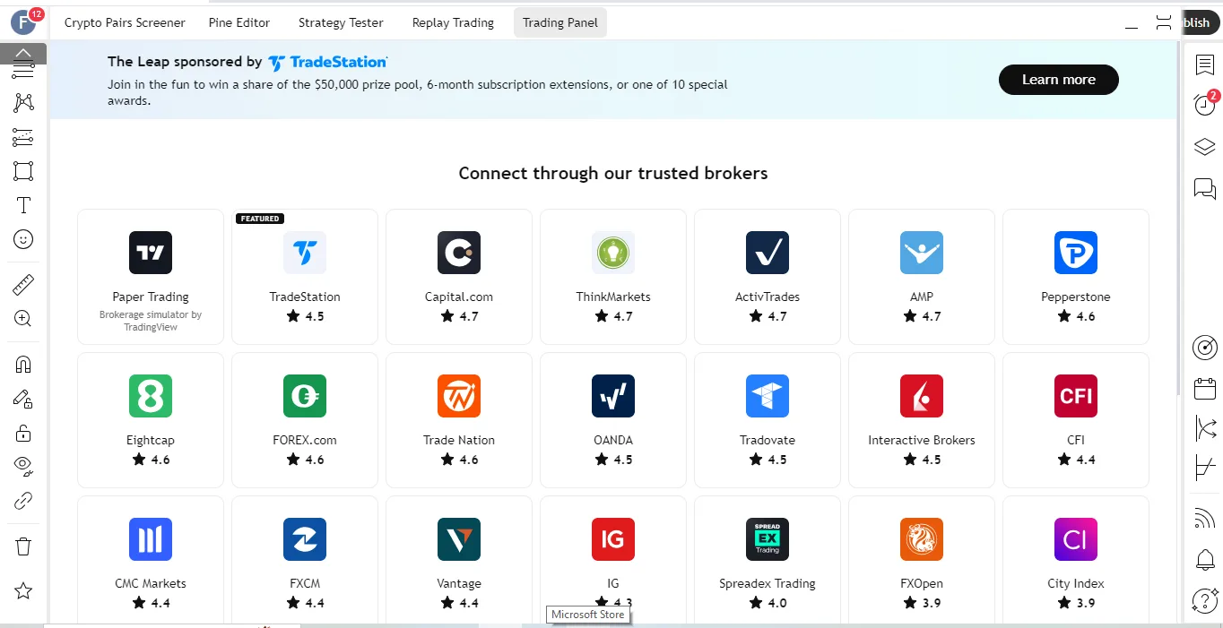Open the Replay Trading tab
Screen dimensions: 1223x628
pyautogui.click(x=453, y=22)
